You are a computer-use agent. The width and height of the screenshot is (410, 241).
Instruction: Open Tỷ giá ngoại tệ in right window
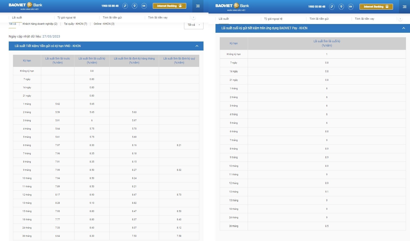click(273, 19)
